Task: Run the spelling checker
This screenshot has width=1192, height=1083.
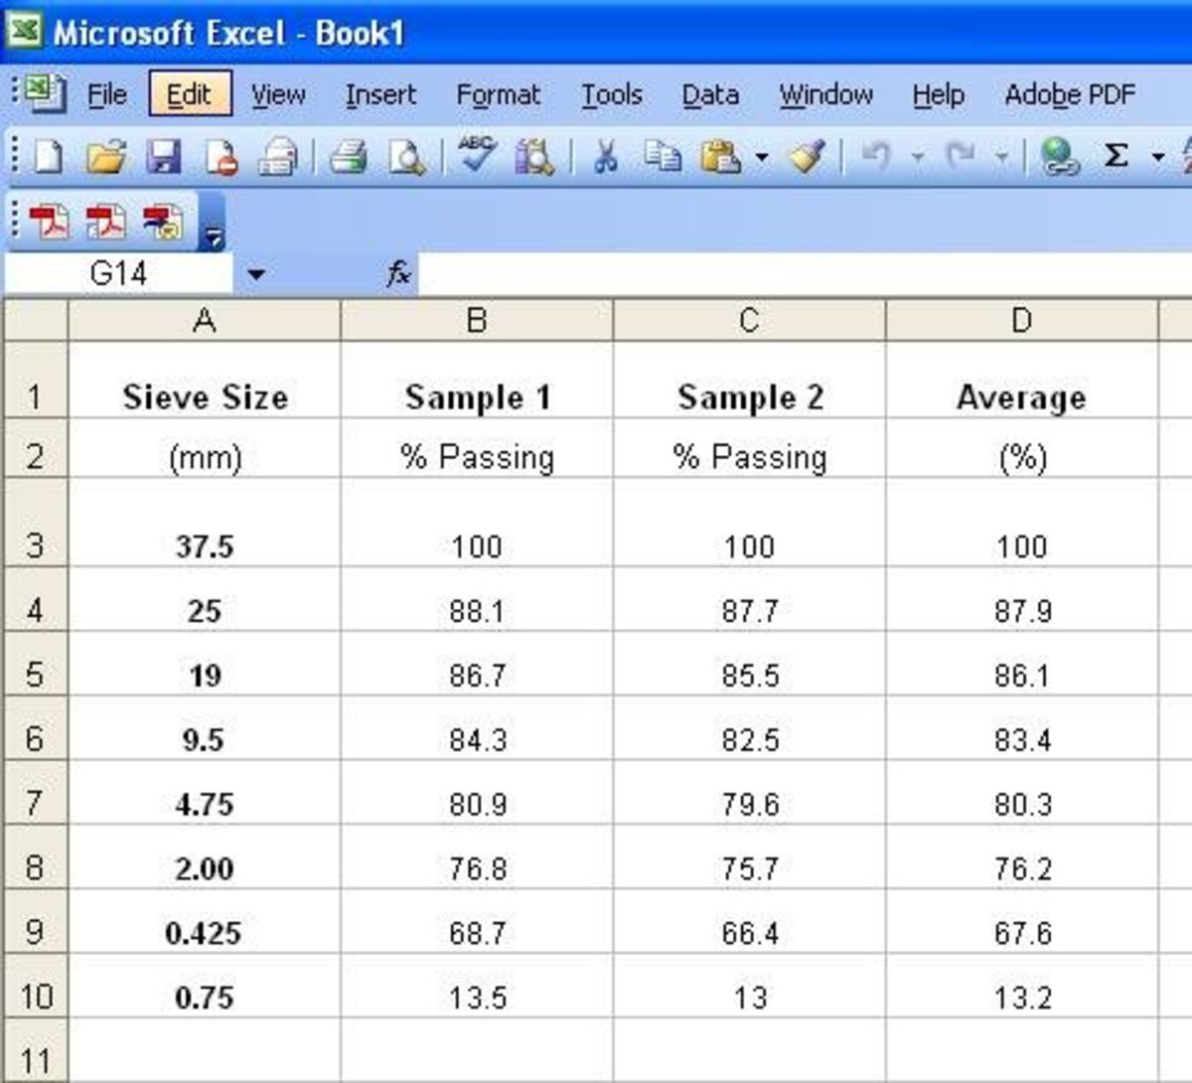Action: coord(477,154)
